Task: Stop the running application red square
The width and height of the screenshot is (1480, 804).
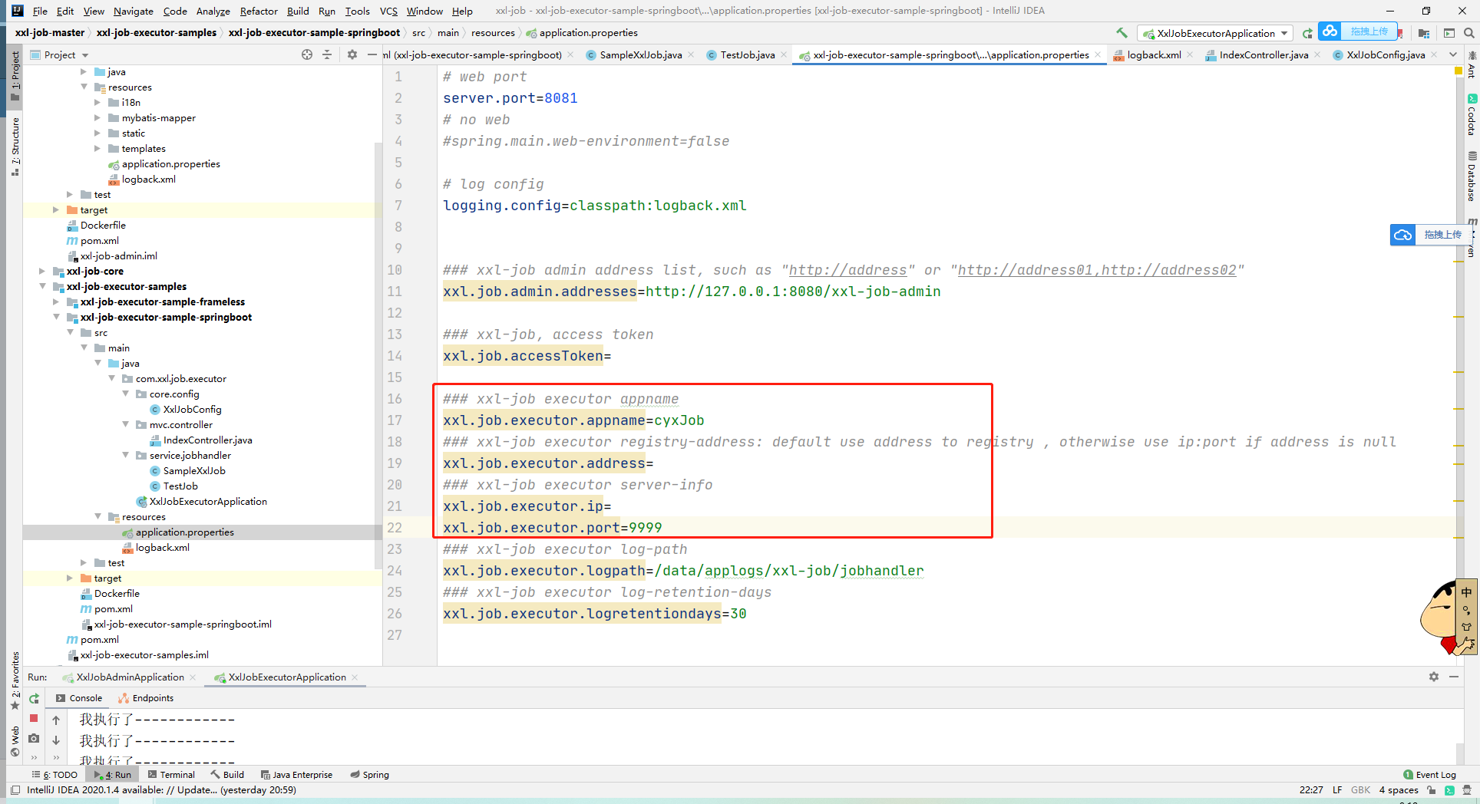Action: coord(34,718)
